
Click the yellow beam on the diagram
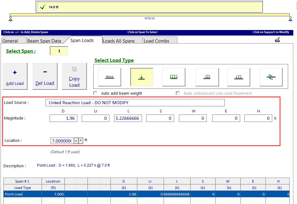(150, 15)
